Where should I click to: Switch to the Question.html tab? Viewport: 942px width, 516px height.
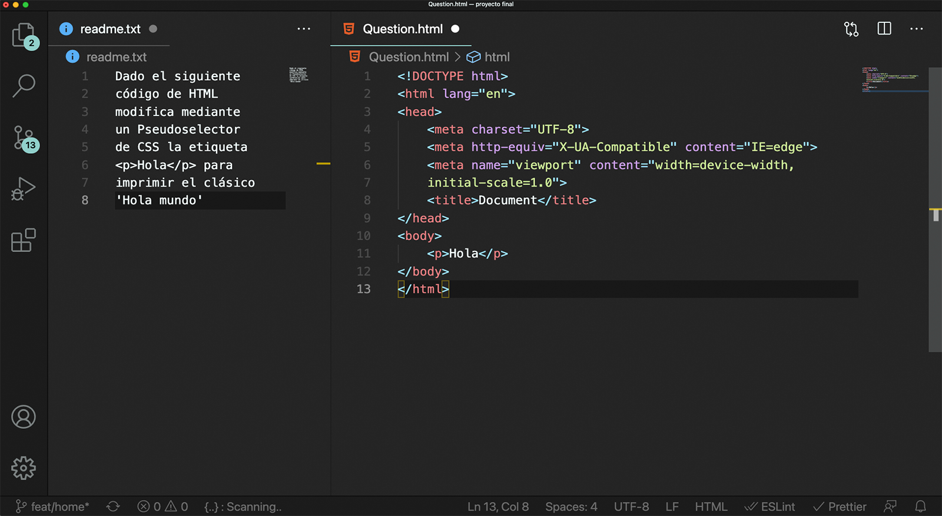coord(402,29)
